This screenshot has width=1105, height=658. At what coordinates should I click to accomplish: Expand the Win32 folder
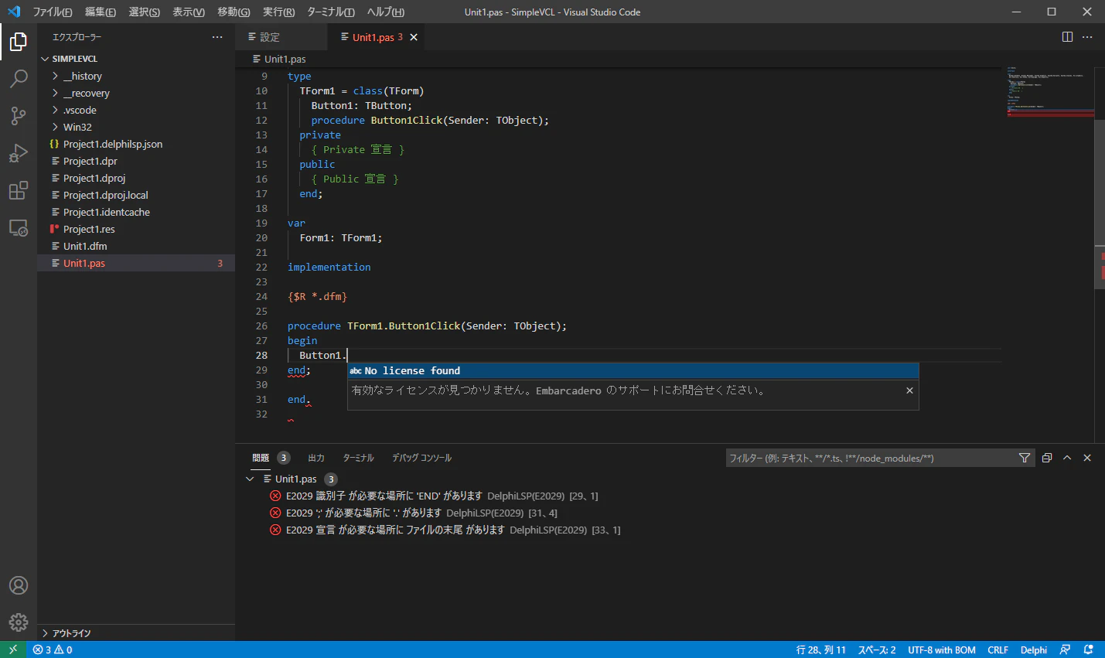pos(136,127)
